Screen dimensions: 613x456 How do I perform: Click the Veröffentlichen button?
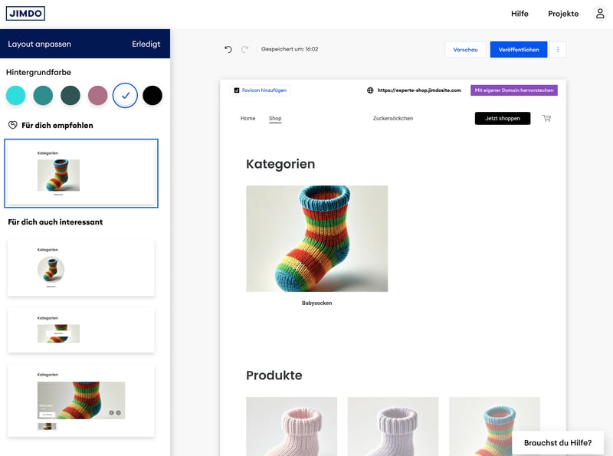pos(519,50)
